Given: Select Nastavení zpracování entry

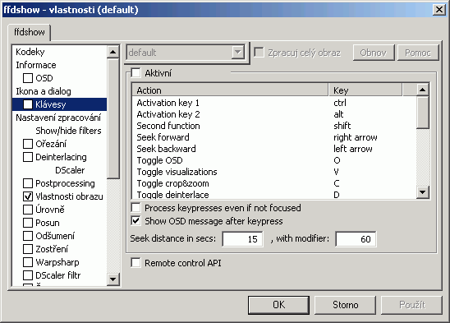Looking at the screenshot, I should coord(58,118).
